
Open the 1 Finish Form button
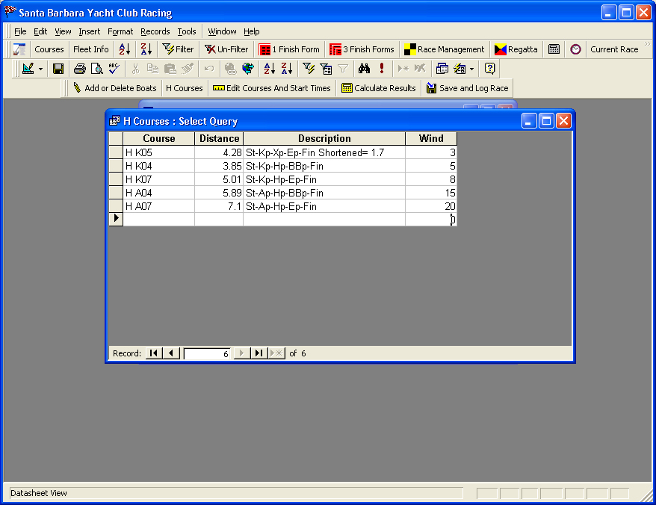289,49
